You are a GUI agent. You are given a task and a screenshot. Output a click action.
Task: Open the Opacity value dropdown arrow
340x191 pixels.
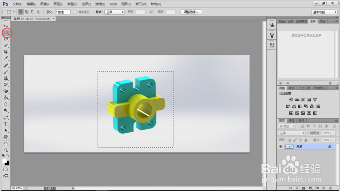(333, 133)
